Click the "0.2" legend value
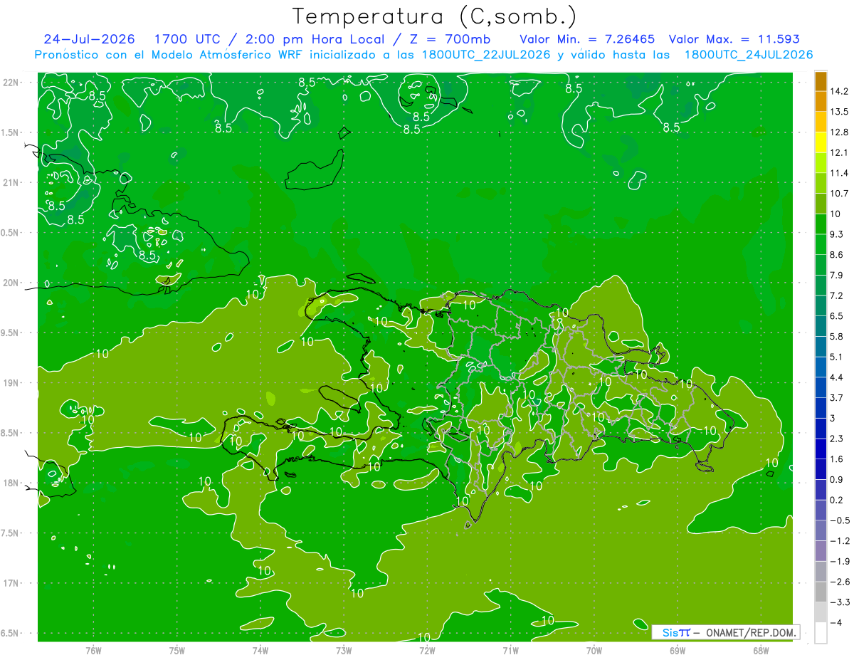The image size is (854, 660). [x=838, y=500]
